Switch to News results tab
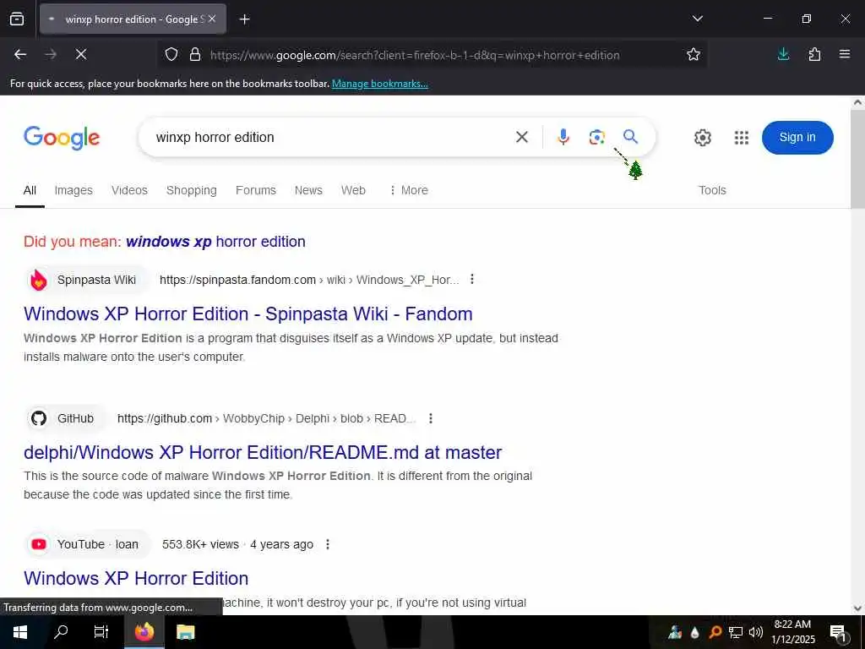This screenshot has width=865, height=649. (308, 190)
